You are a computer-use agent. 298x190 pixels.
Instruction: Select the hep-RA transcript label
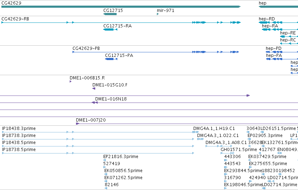pyautogui.click(x=270, y=26)
